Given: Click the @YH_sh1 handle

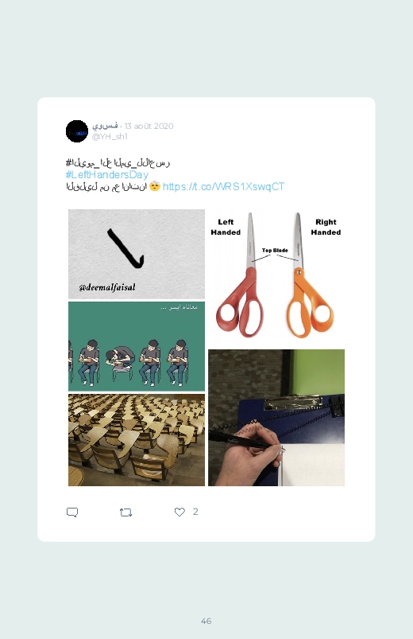Looking at the screenshot, I should click(110, 137).
